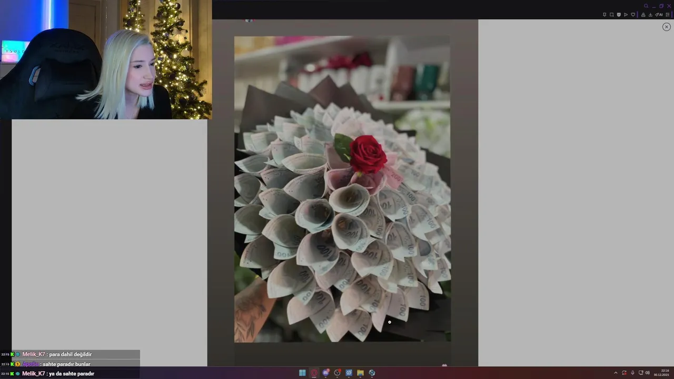674x379 pixels.
Task: Open the Windows Start button
Action: click(302, 373)
